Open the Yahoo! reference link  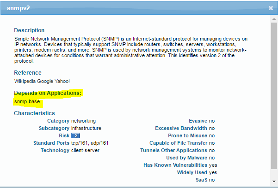pos(62,81)
